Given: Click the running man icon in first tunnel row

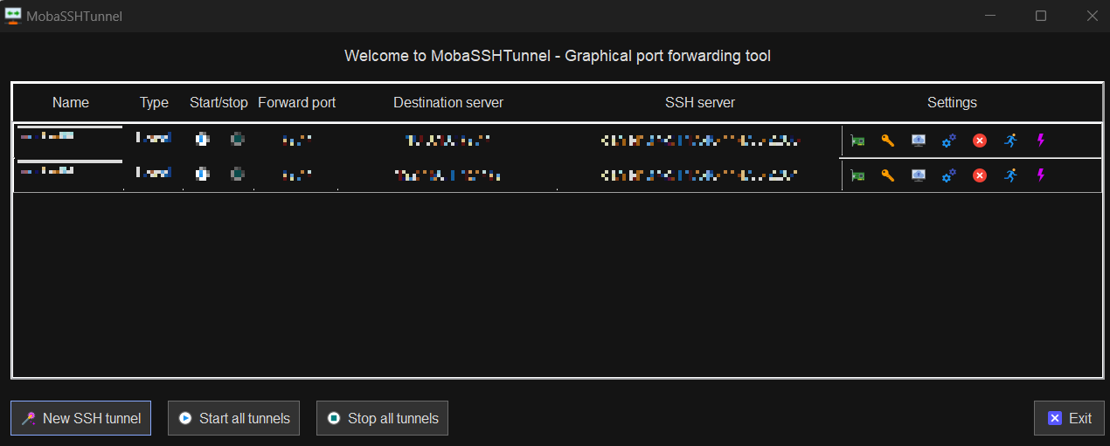Looking at the screenshot, I should tap(1010, 141).
